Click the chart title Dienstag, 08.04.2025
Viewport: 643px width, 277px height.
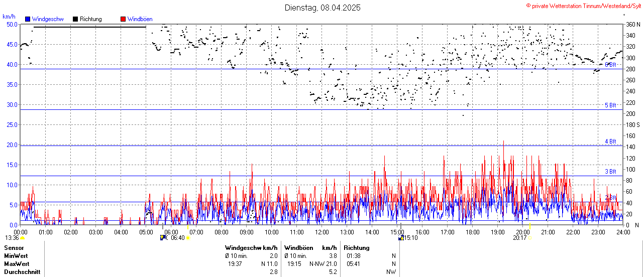323,8
